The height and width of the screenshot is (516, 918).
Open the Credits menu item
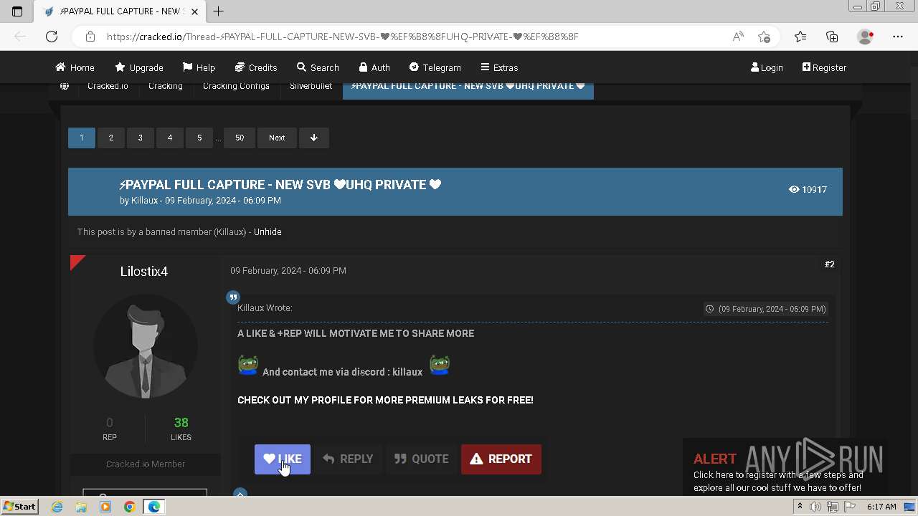pyautogui.click(x=256, y=67)
